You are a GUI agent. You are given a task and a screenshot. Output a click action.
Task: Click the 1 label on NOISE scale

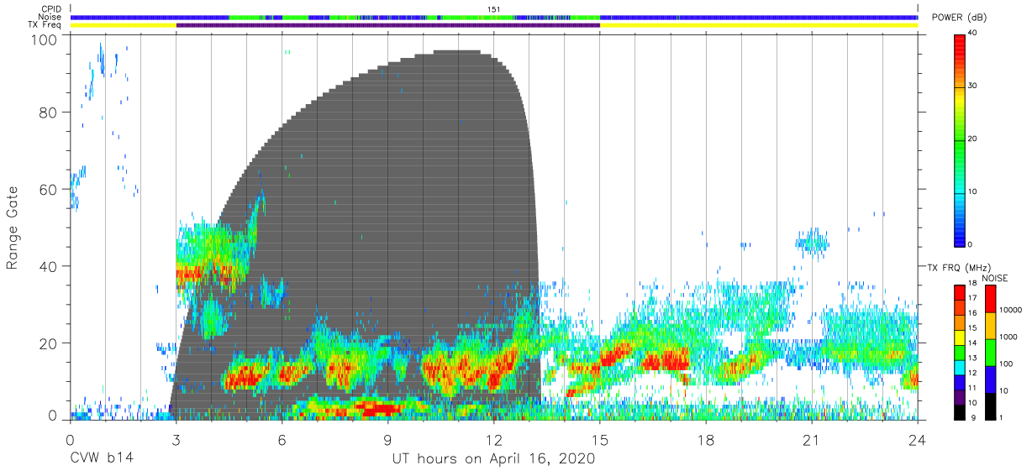click(1003, 417)
